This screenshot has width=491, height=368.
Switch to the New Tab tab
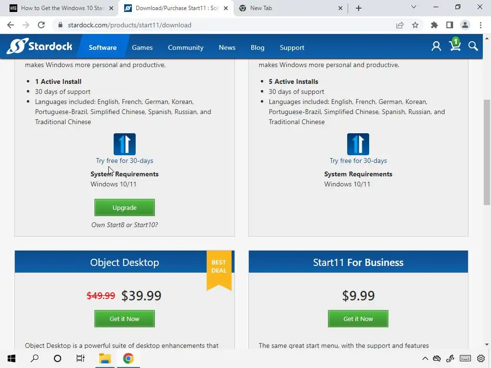(x=290, y=8)
